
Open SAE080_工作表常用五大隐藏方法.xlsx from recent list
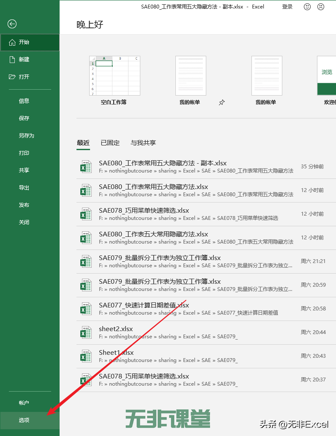click(x=206, y=190)
